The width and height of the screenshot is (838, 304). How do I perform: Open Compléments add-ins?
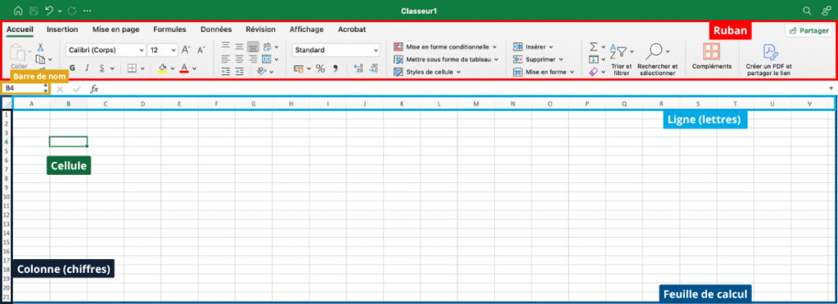click(x=711, y=56)
